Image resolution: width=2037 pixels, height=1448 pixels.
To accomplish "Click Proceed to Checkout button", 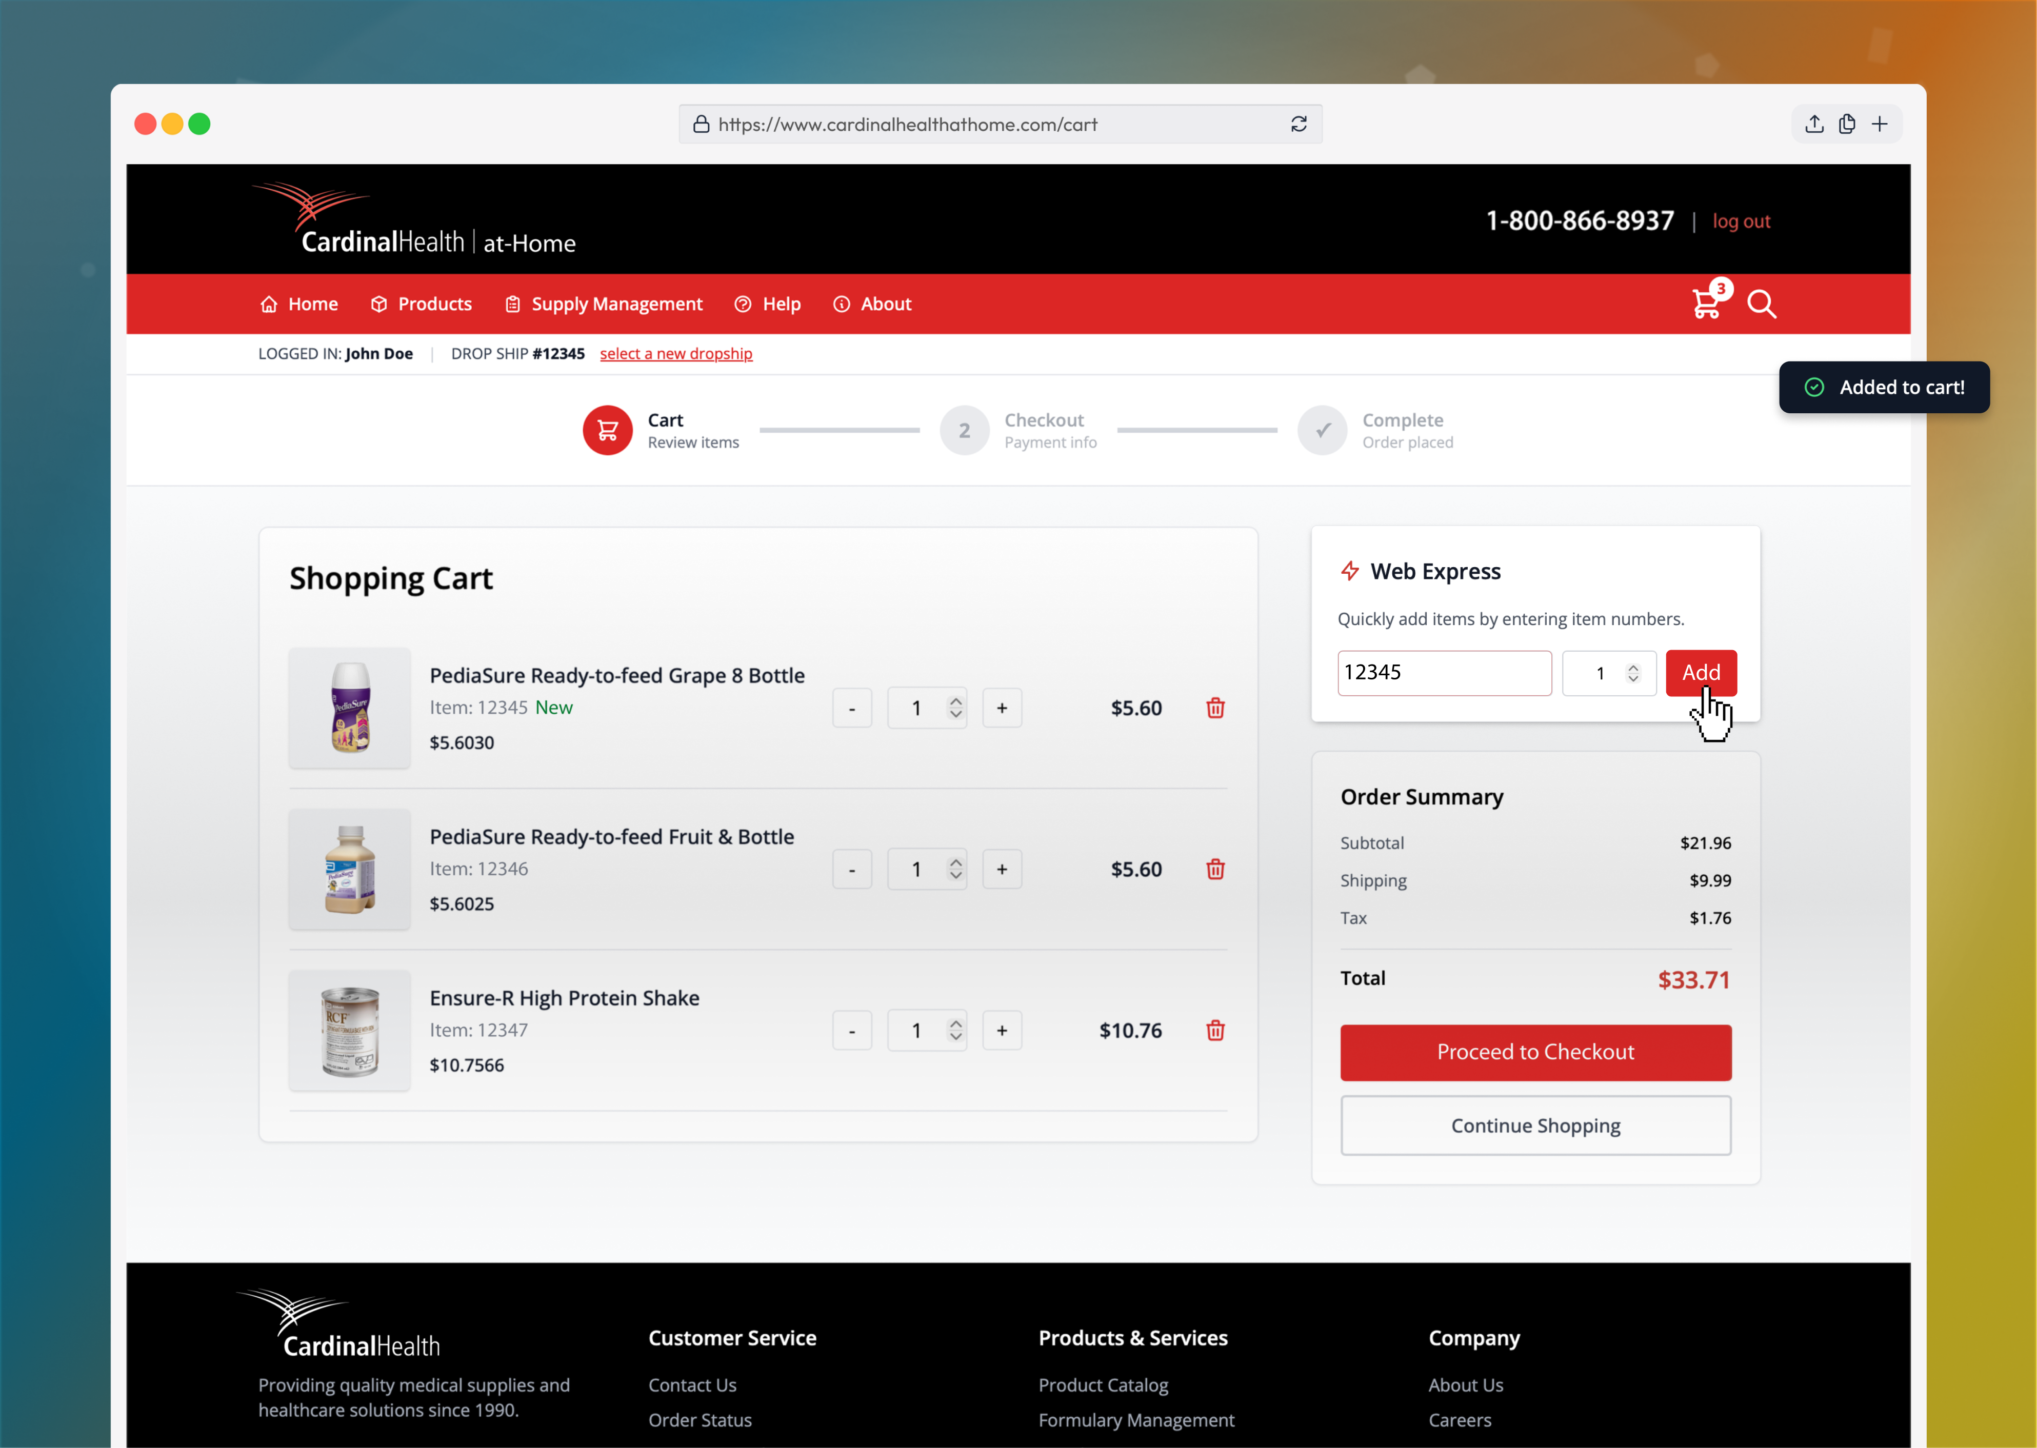I will (x=1535, y=1052).
